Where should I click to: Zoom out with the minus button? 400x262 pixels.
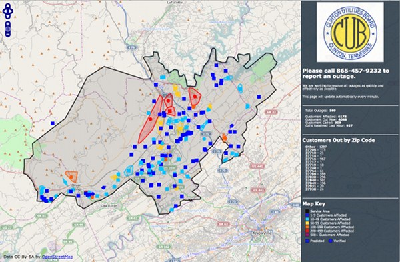click(x=8, y=34)
